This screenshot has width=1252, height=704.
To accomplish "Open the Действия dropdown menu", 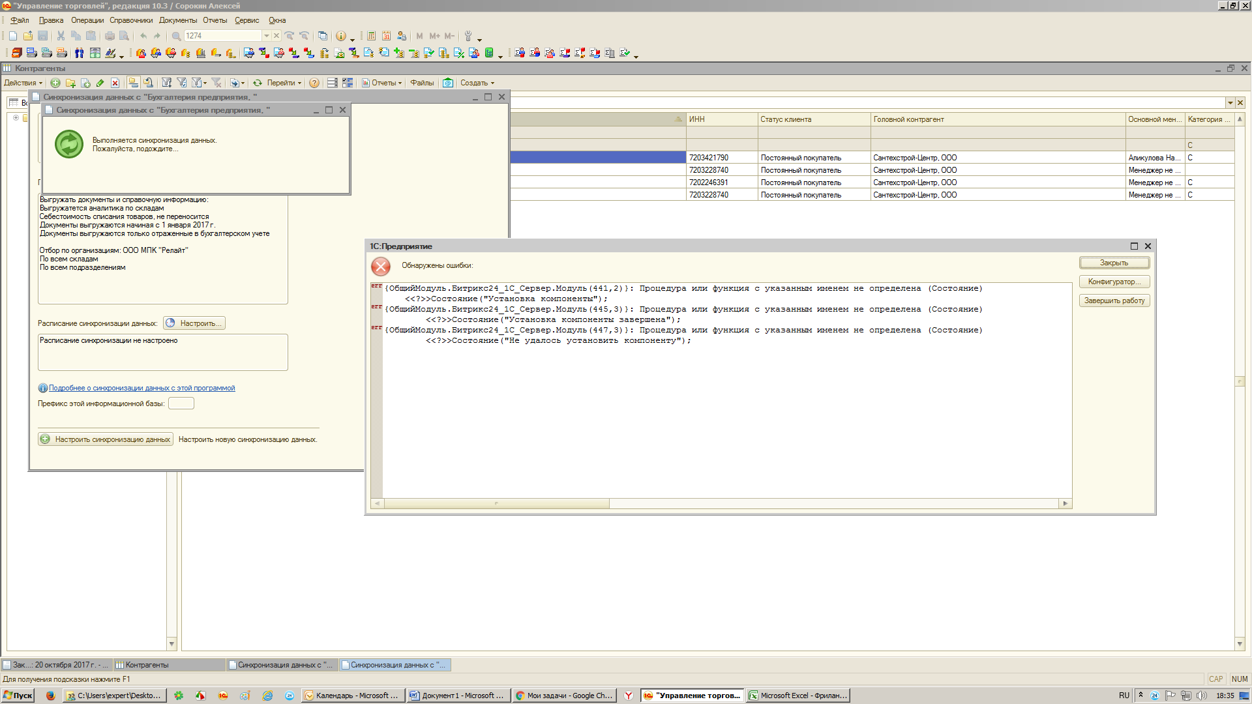I will tap(23, 83).
